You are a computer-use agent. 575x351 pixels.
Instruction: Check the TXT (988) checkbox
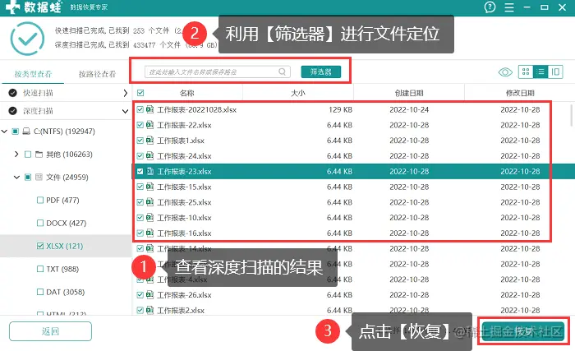point(40,269)
